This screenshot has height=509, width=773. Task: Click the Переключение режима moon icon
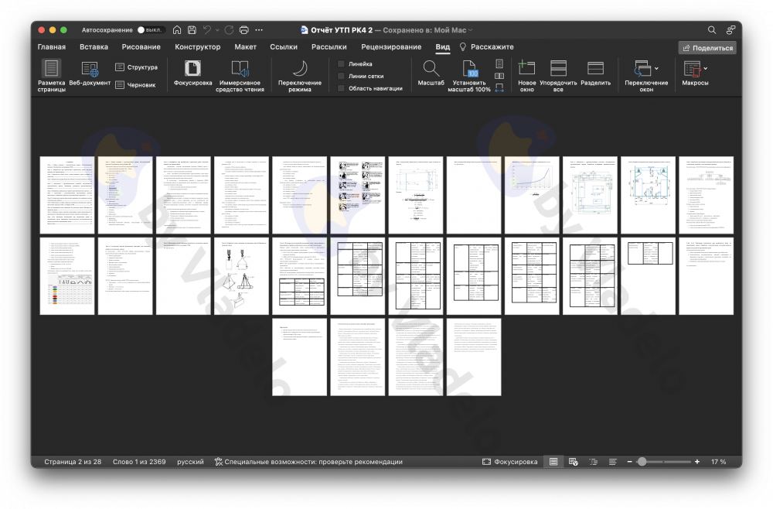click(300, 68)
